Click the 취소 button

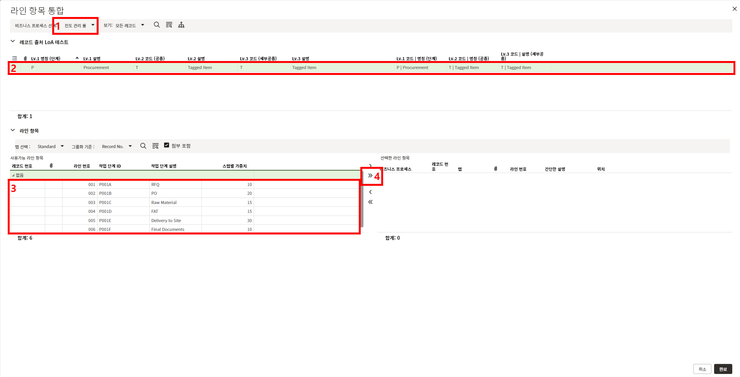tap(702, 369)
